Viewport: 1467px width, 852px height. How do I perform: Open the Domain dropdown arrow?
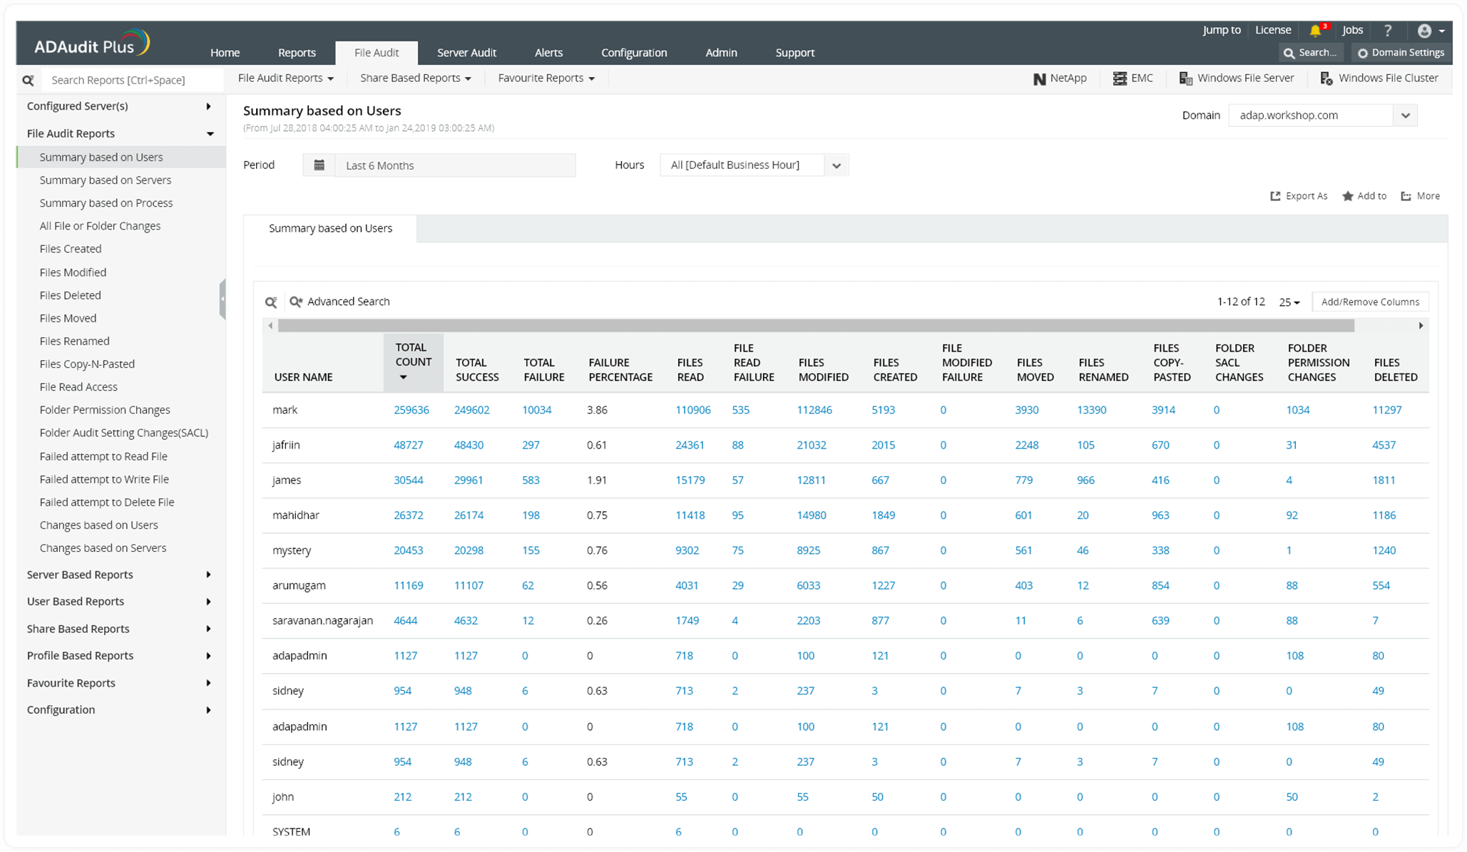click(x=1405, y=116)
